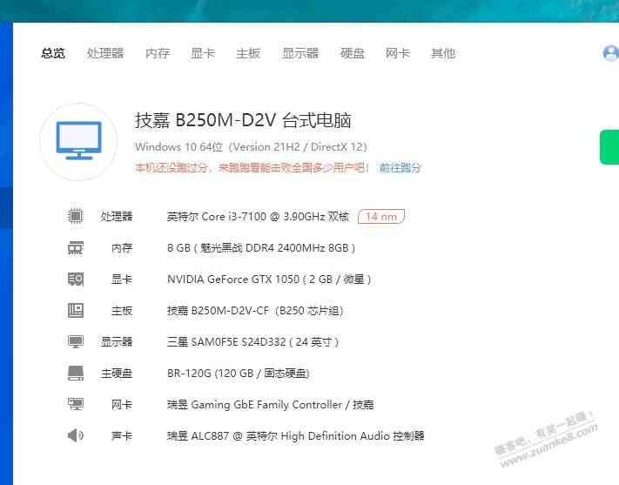
Task: Click the graphics card icon
Action: [76, 279]
